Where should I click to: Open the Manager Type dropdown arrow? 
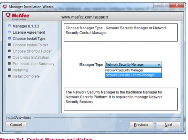point(159,65)
